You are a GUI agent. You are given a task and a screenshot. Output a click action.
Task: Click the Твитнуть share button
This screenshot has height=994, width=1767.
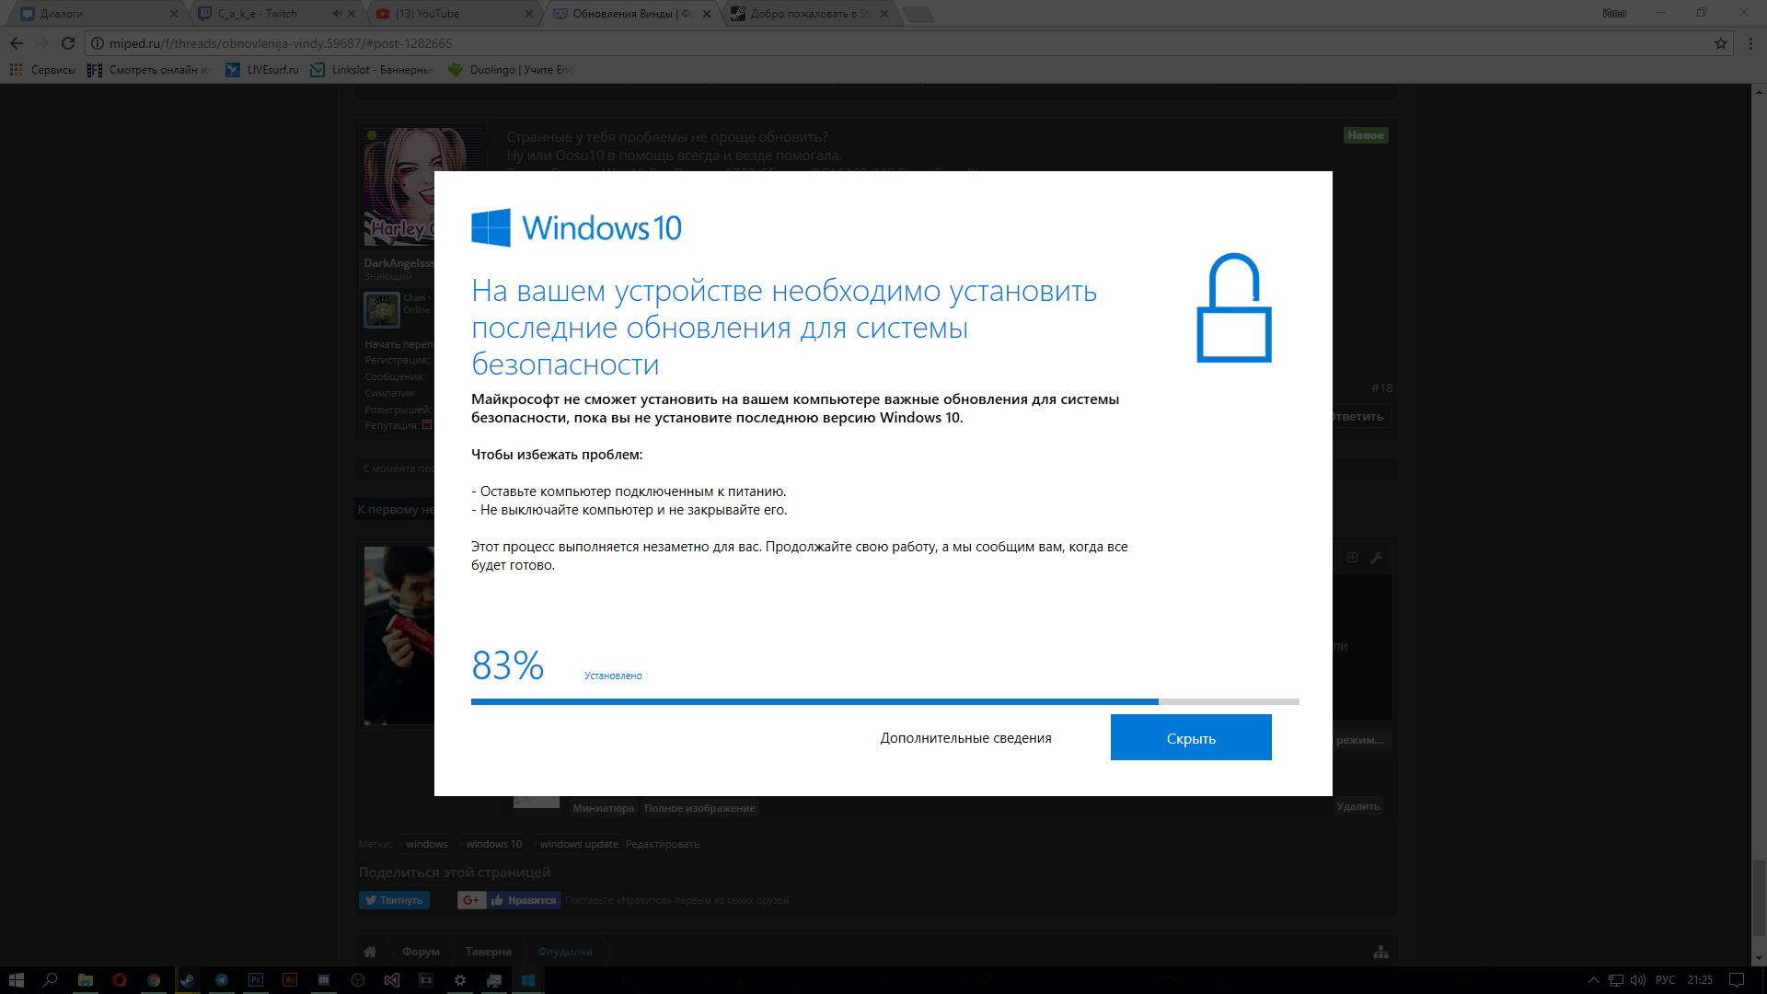[394, 900]
